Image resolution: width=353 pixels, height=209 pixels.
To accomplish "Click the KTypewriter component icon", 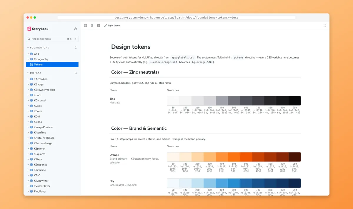I will pyautogui.click(x=31, y=180).
